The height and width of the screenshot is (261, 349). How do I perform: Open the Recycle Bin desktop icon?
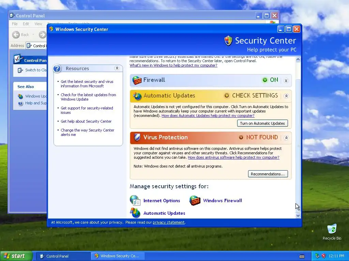pos(332,229)
